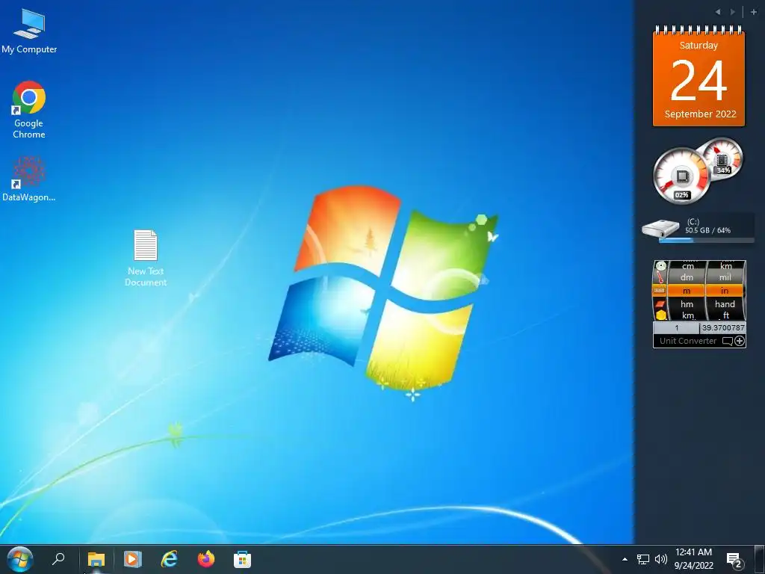Open the volume speaker tray icon
This screenshot has width=765, height=574.
661,559
